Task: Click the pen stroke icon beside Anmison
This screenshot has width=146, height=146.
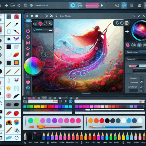Action: (142, 87)
